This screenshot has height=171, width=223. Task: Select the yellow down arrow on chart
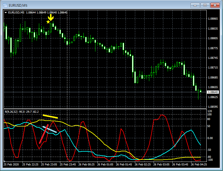click(x=51, y=17)
